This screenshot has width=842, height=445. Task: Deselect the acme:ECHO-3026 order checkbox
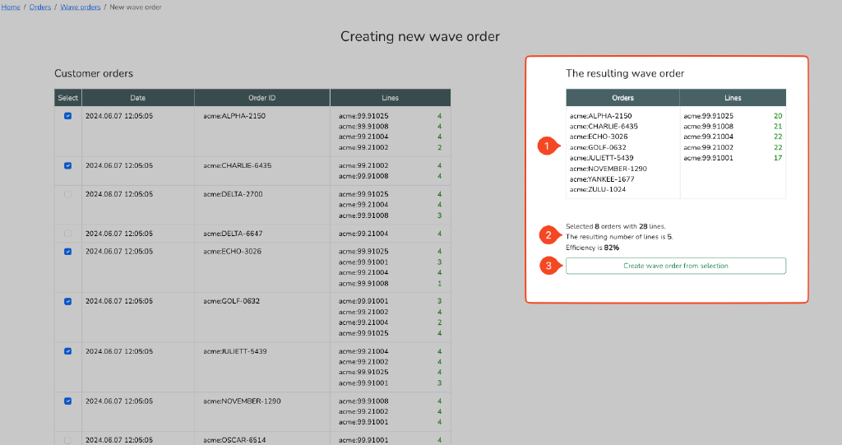pyautogui.click(x=67, y=252)
